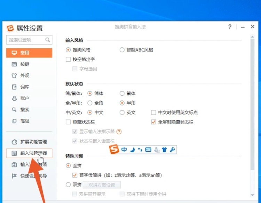The height and width of the screenshot is (203, 261).
Task: Click the moon half-width icon on status bar
Action: [132, 150]
